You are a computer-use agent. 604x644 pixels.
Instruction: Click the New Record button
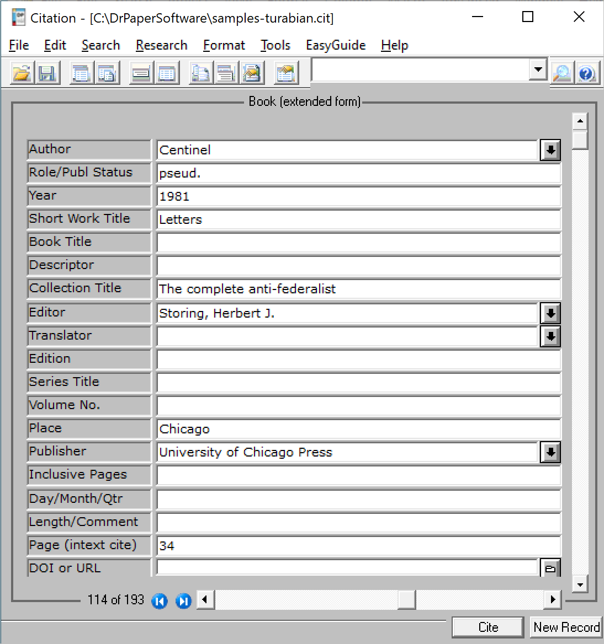point(566,627)
